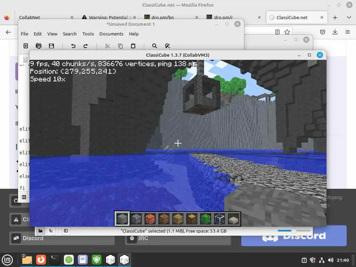Viewport: 356px width, 267px height.
Task: Select wood planks block in hotbar
Action: coord(178,219)
